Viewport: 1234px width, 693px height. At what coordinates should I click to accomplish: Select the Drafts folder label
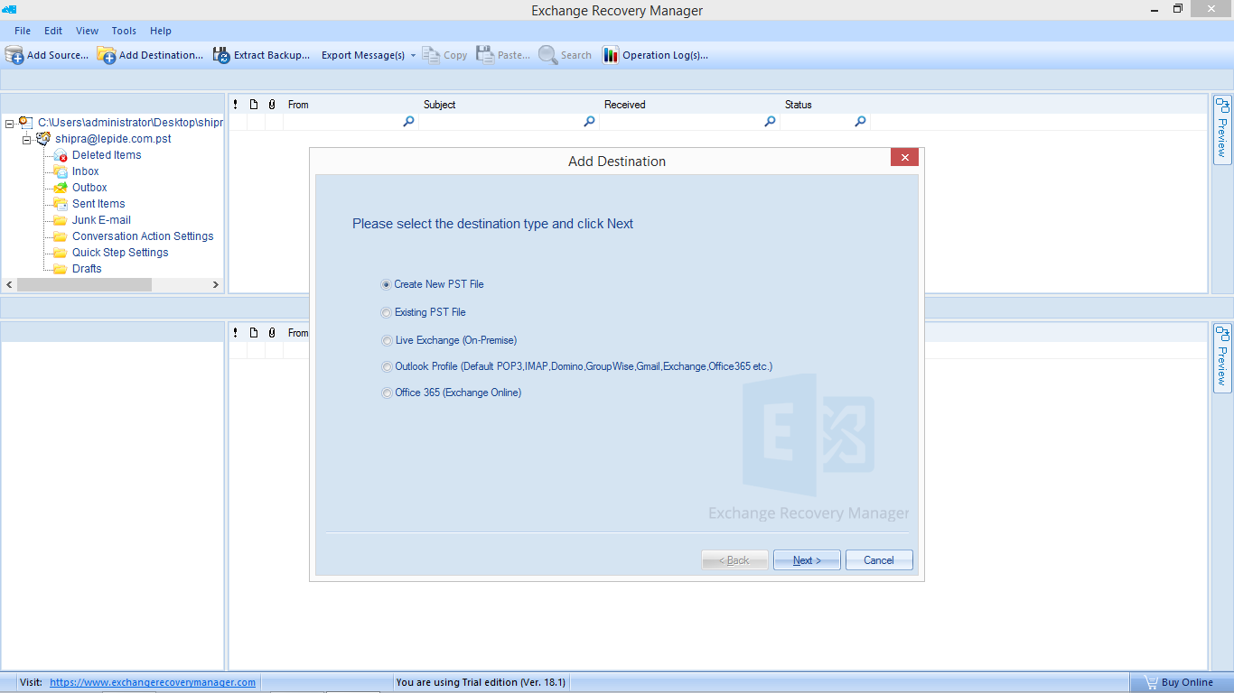pos(87,269)
